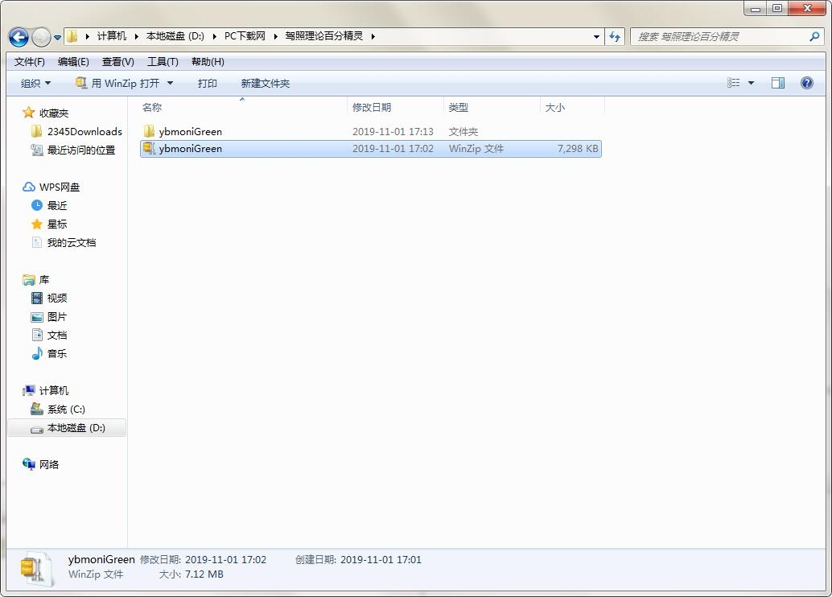Expand arrow after PC下载网 breadcrumb
Image resolution: width=832 pixels, height=597 pixels.
(x=275, y=37)
